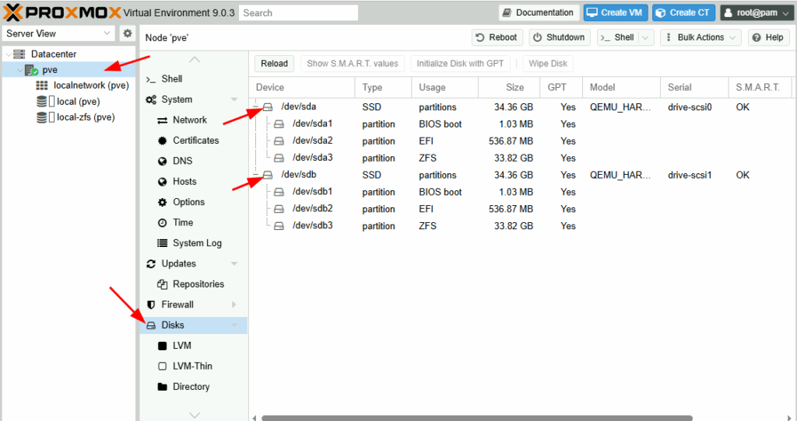This screenshot has width=797, height=421.
Task: Click the menu scroll-up arrow
Action: click(x=194, y=60)
